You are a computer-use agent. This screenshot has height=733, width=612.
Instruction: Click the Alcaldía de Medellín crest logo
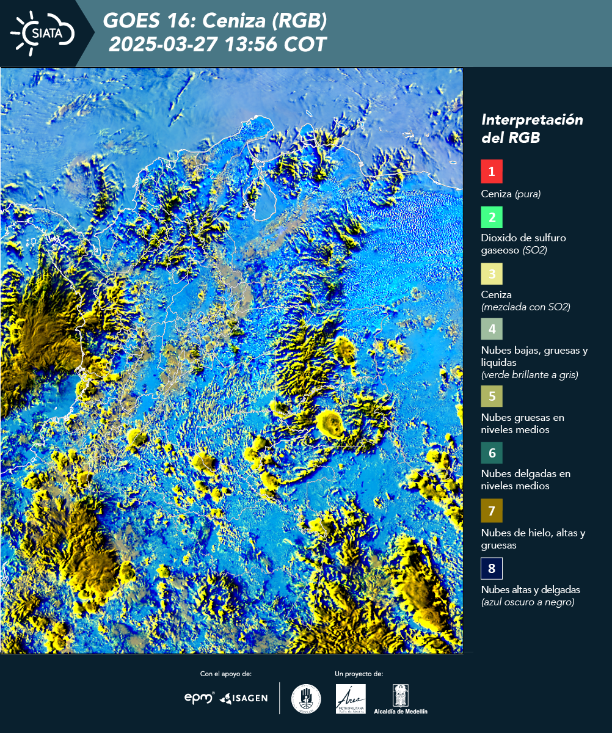click(x=401, y=699)
